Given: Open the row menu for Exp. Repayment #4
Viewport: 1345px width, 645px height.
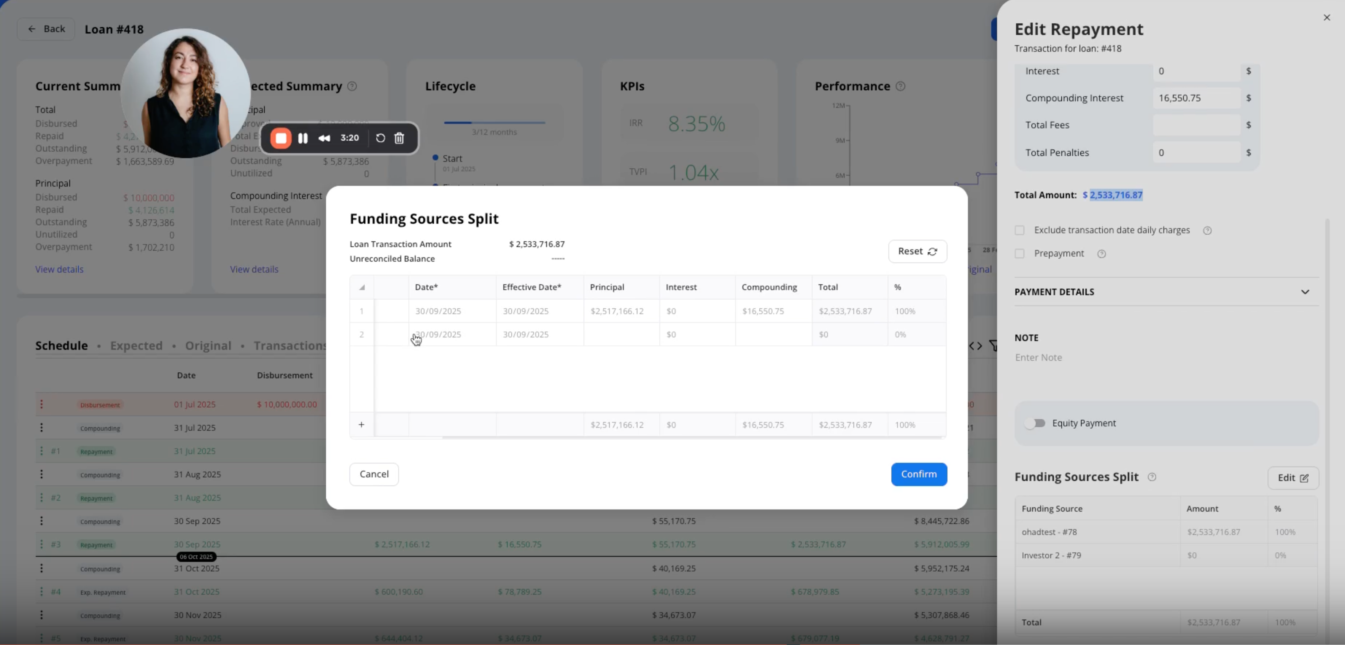Looking at the screenshot, I should click(x=42, y=592).
